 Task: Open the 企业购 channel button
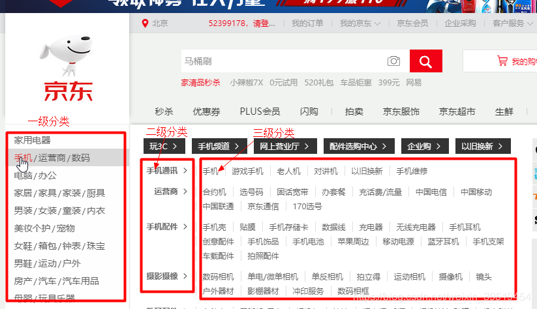(x=425, y=147)
